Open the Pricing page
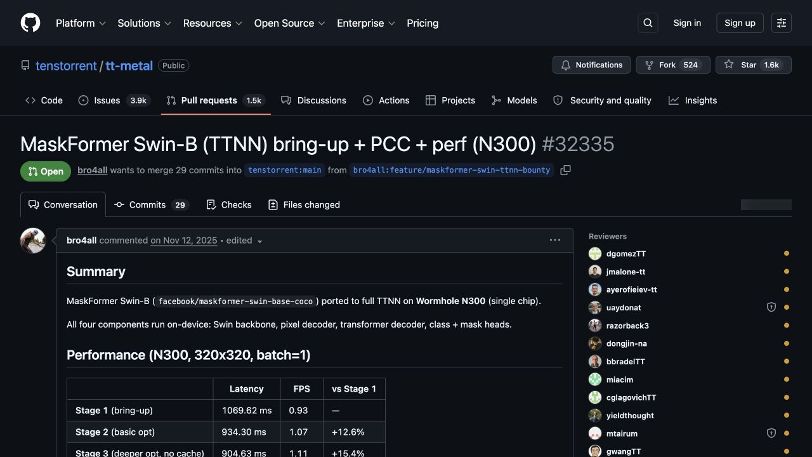Screen dimensions: 812x457 tap(422, 23)
